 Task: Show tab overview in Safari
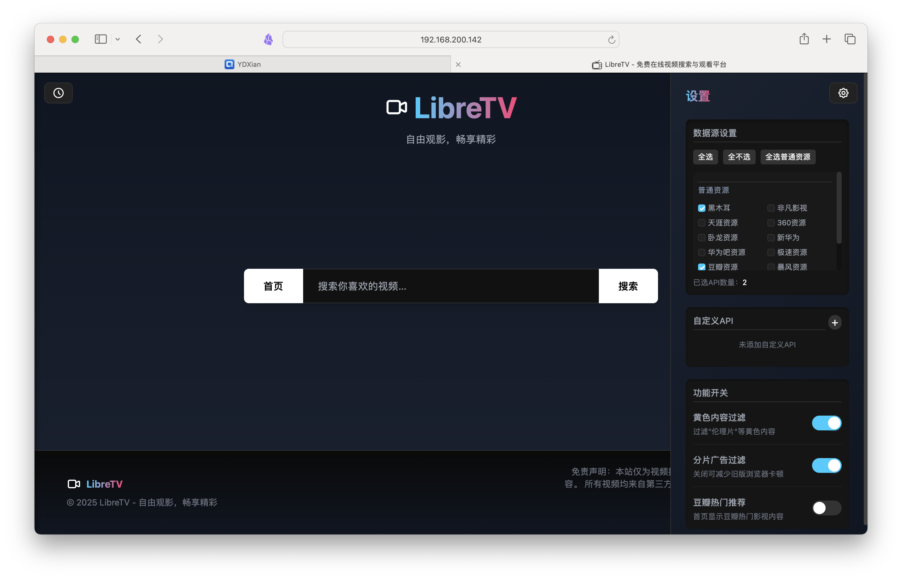pos(850,39)
